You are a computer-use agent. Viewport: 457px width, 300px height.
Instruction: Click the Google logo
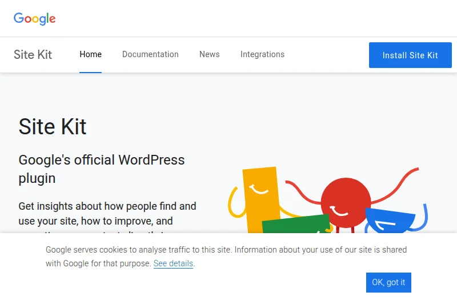point(34,19)
